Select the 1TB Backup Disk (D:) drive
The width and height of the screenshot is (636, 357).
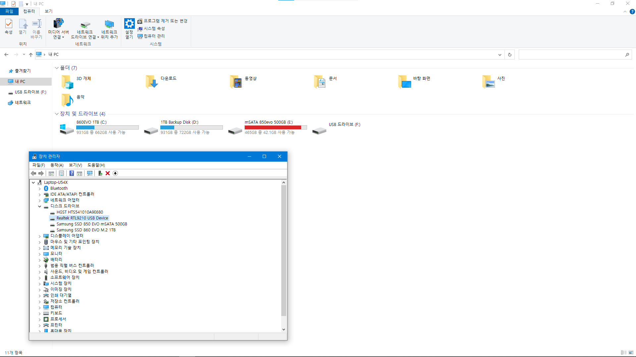coord(183,128)
